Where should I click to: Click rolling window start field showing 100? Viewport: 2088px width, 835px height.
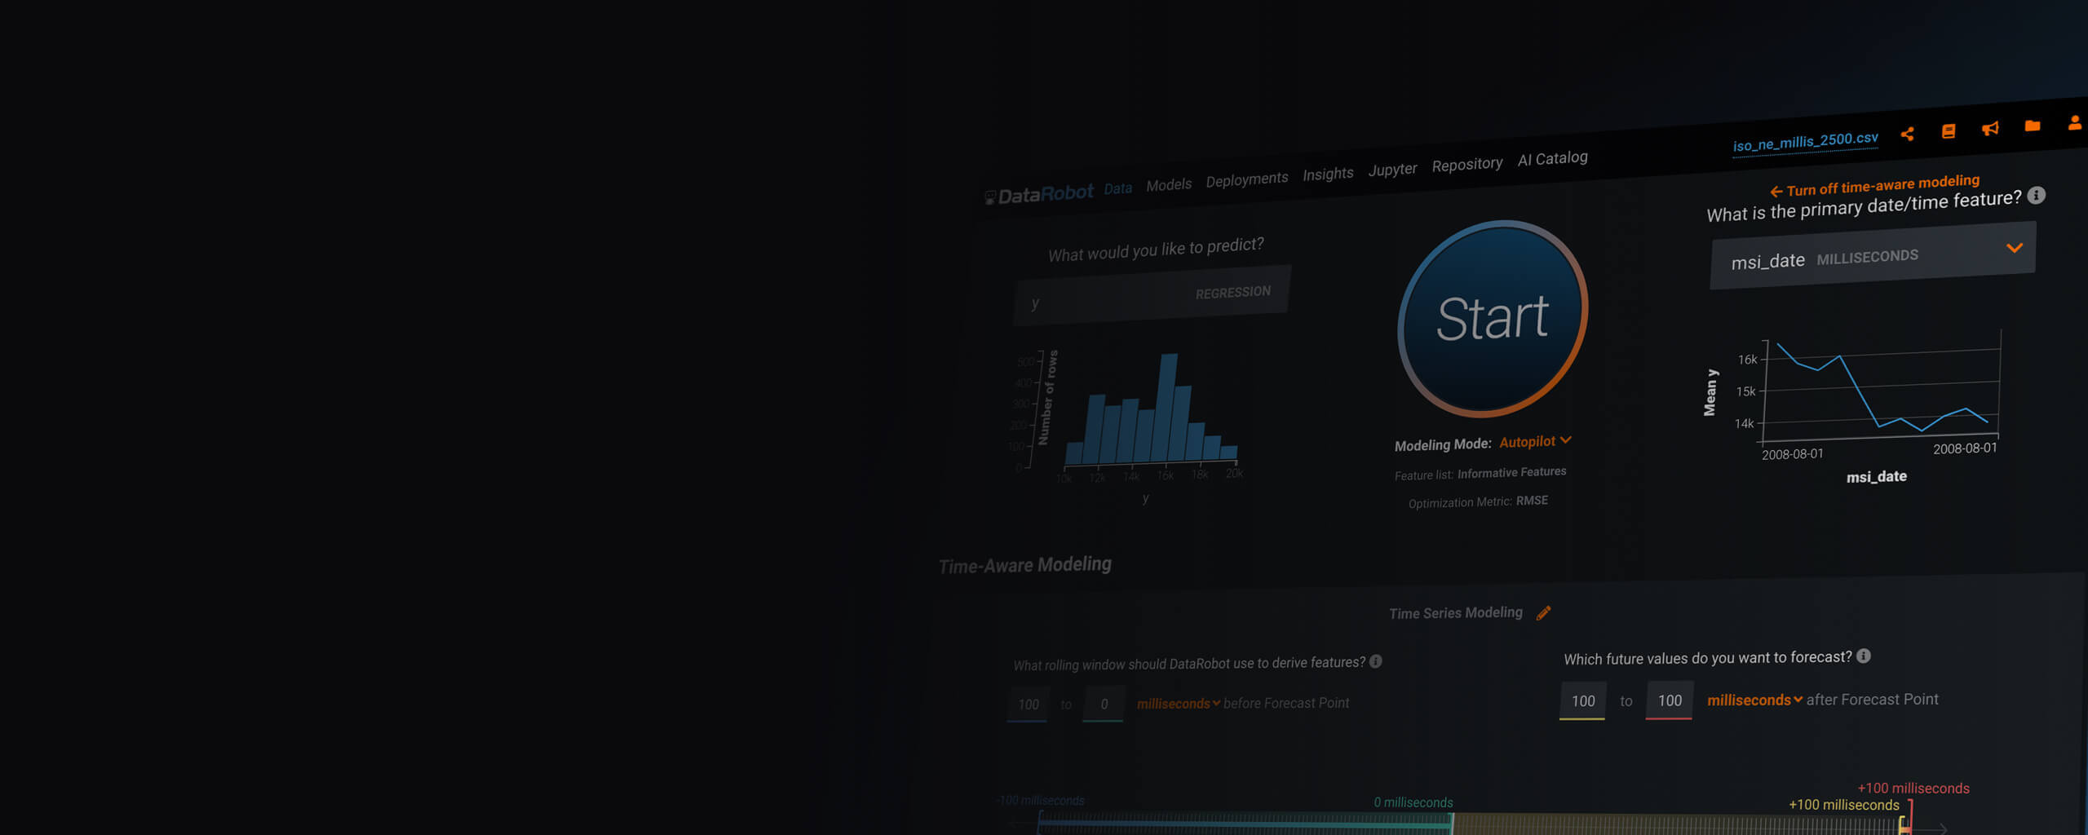pyautogui.click(x=1029, y=705)
